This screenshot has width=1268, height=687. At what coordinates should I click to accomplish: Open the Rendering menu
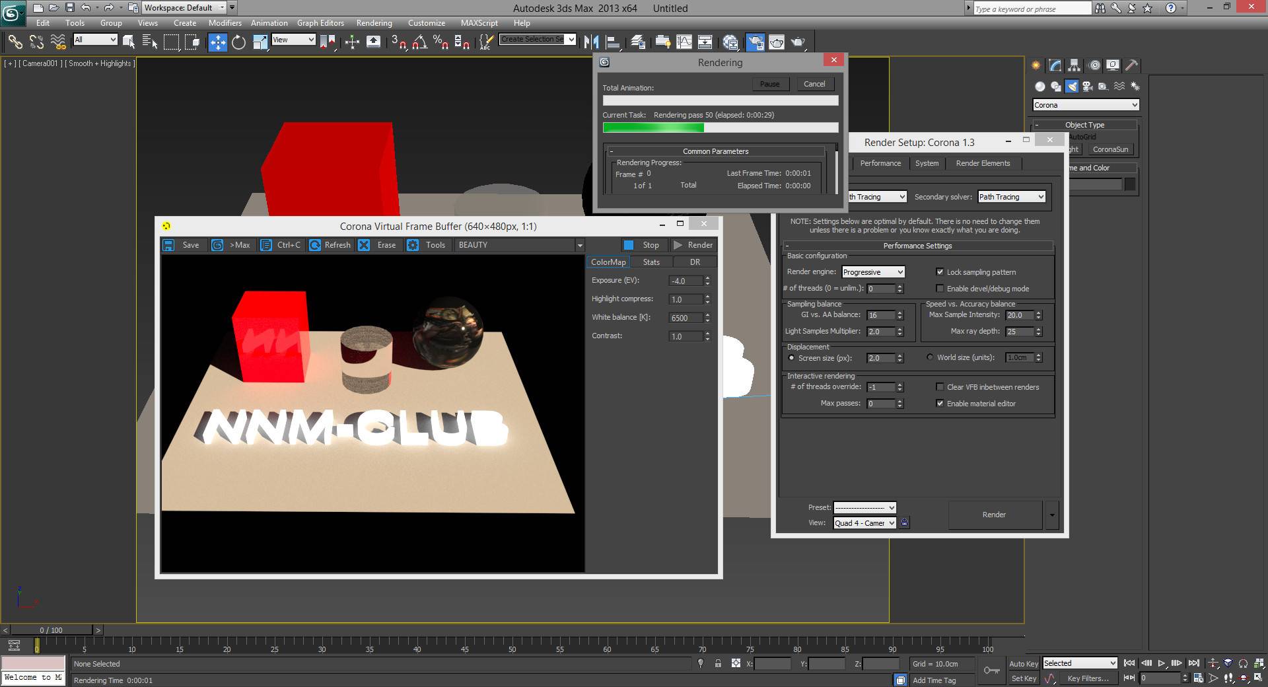pyautogui.click(x=374, y=22)
